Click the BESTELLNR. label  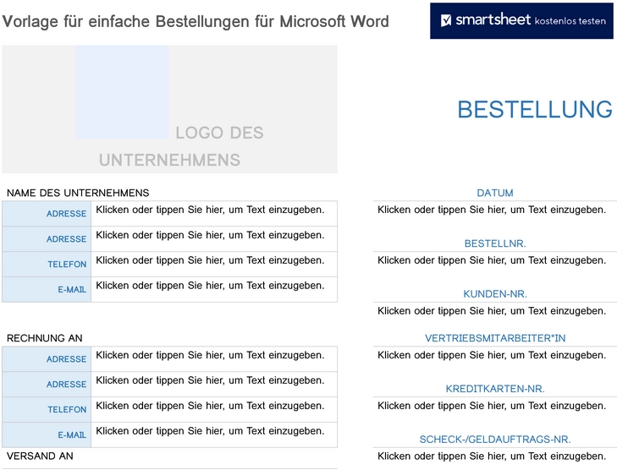(x=495, y=243)
